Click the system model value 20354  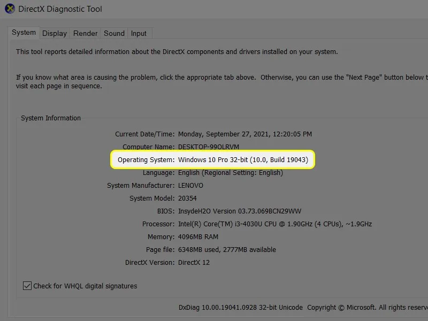(x=187, y=198)
